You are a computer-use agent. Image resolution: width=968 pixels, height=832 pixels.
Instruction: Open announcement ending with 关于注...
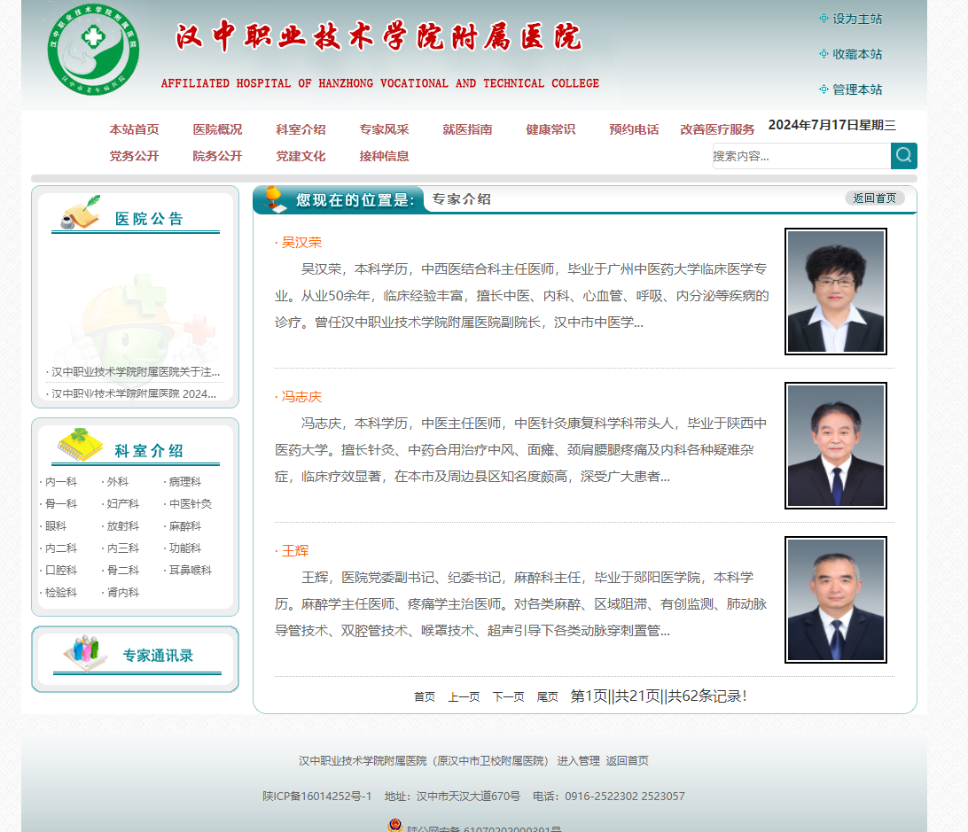pos(136,371)
